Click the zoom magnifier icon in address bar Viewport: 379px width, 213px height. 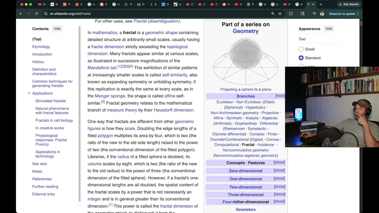point(273,14)
